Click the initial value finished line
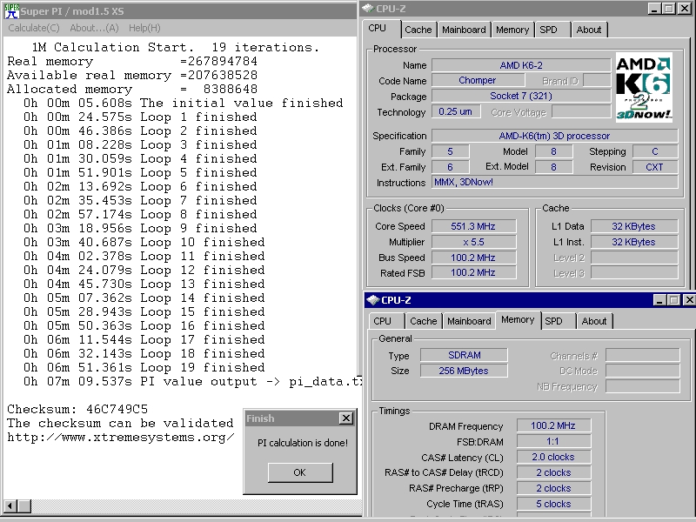The width and height of the screenshot is (696, 522). click(x=184, y=103)
